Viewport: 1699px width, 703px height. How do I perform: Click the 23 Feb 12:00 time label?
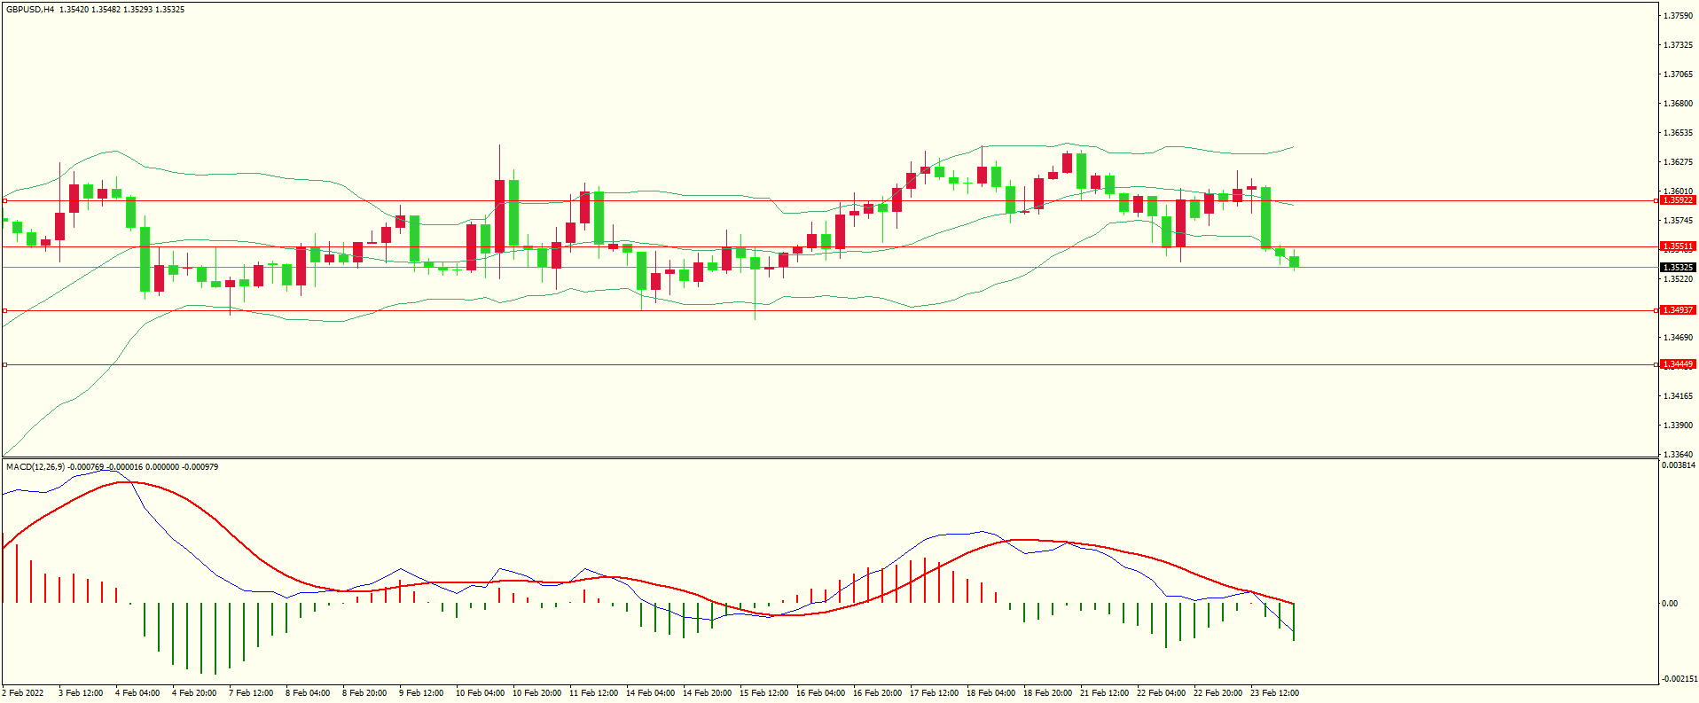(x=1274, y=693)
